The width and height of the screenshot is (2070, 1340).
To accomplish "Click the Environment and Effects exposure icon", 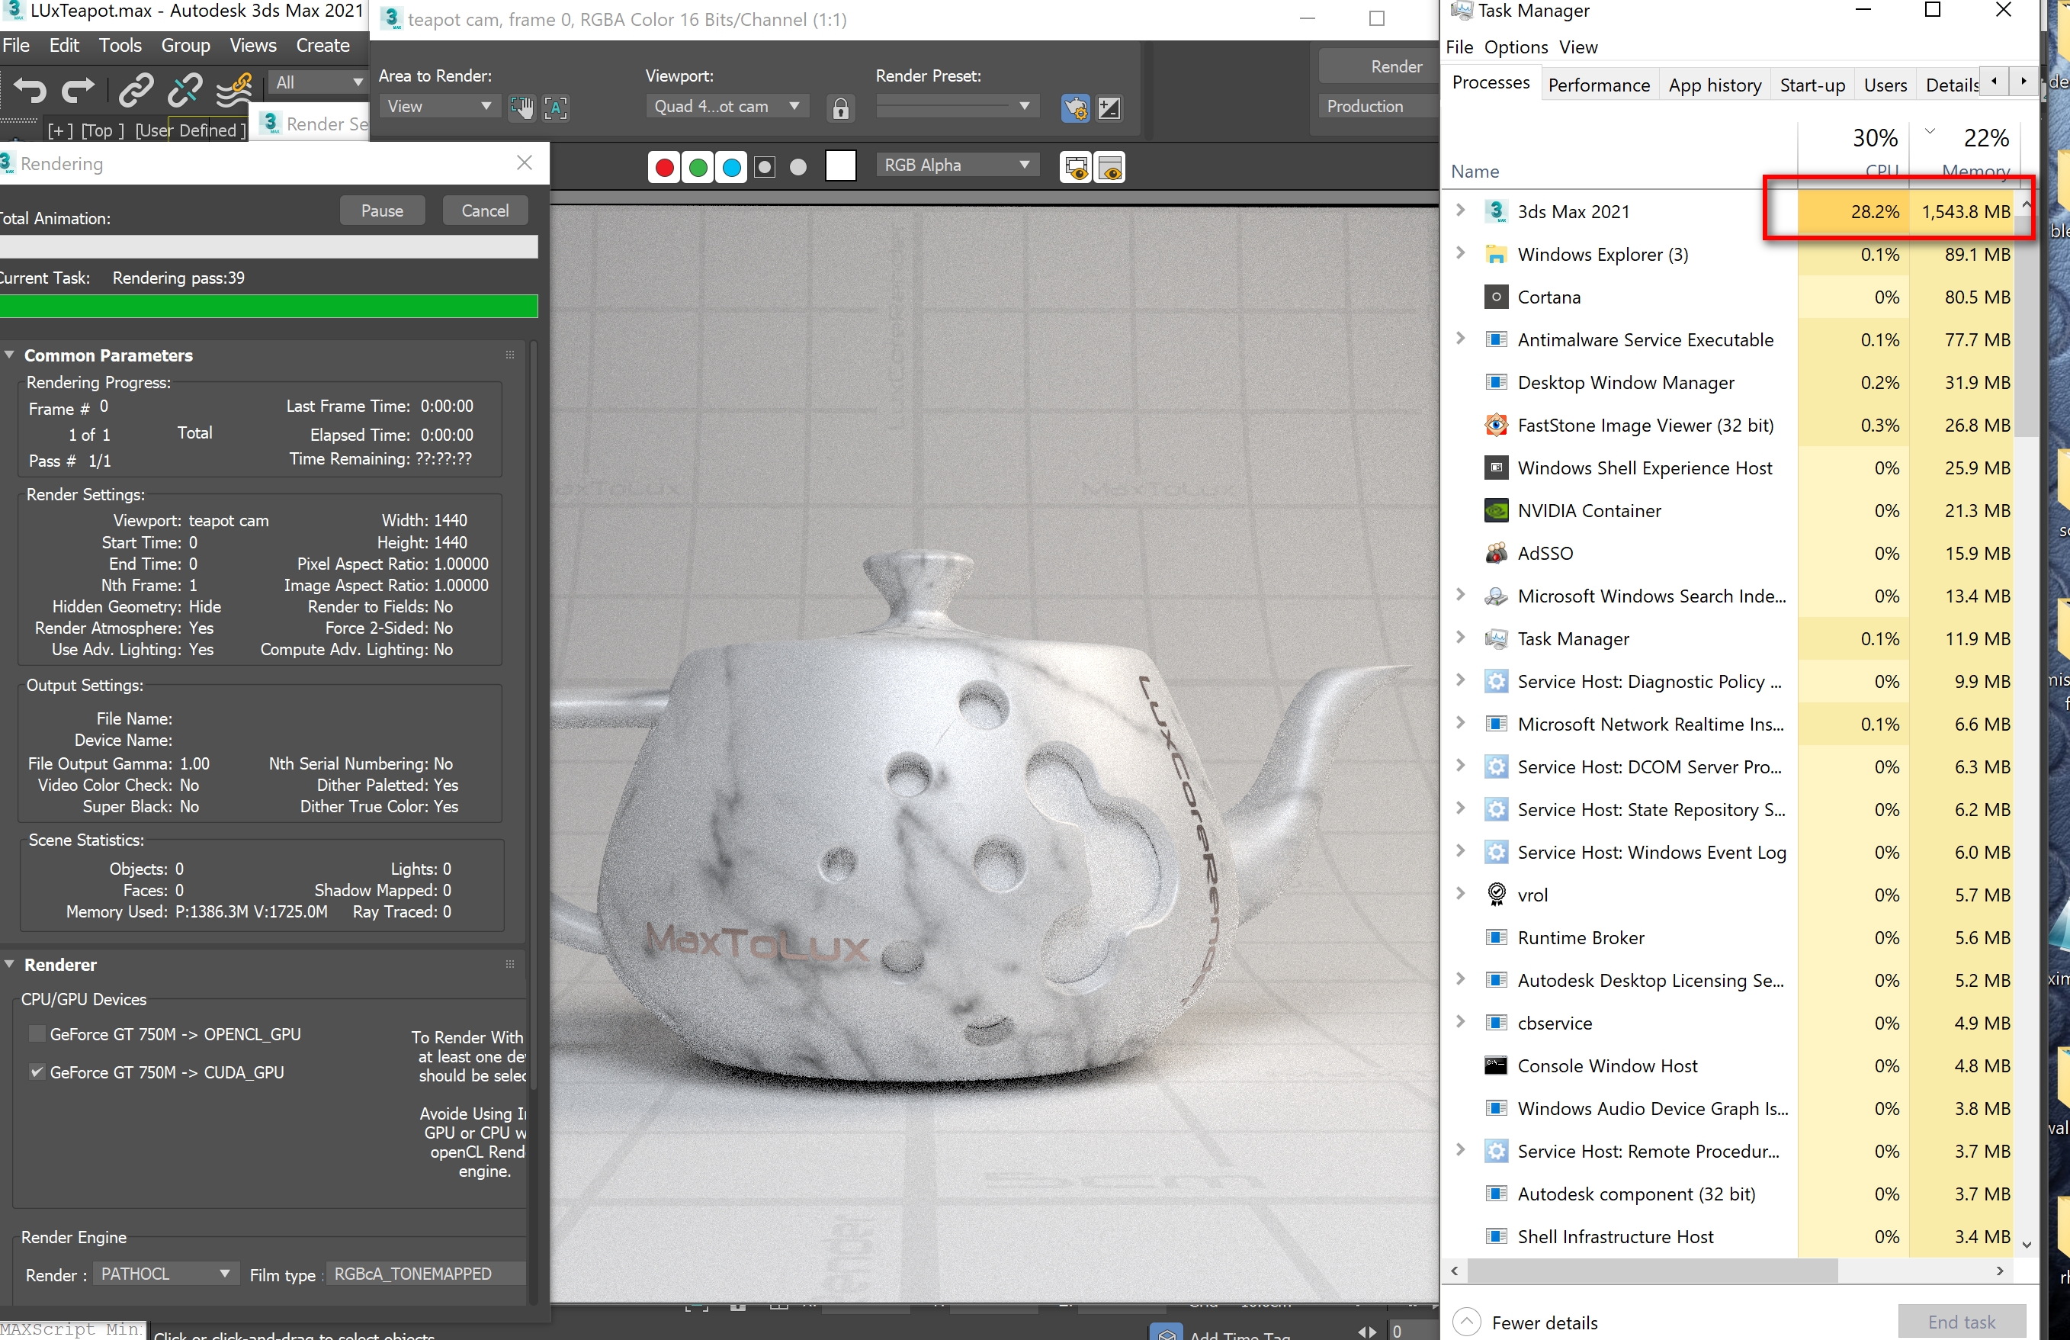I will point(1109,108).
